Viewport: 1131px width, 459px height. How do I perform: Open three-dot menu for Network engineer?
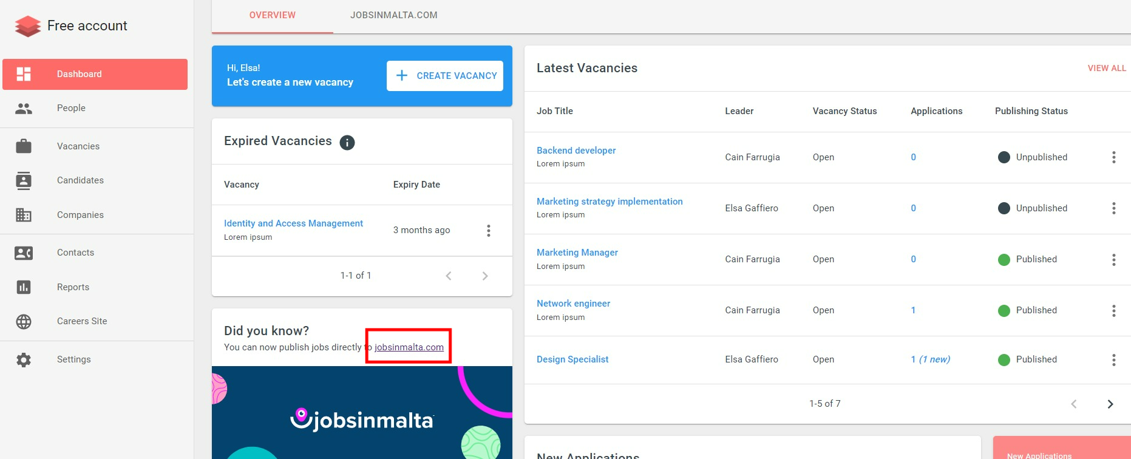1114,311
